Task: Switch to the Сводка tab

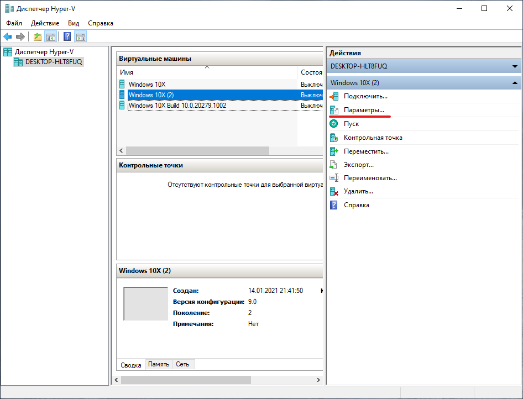Action: 130,365
